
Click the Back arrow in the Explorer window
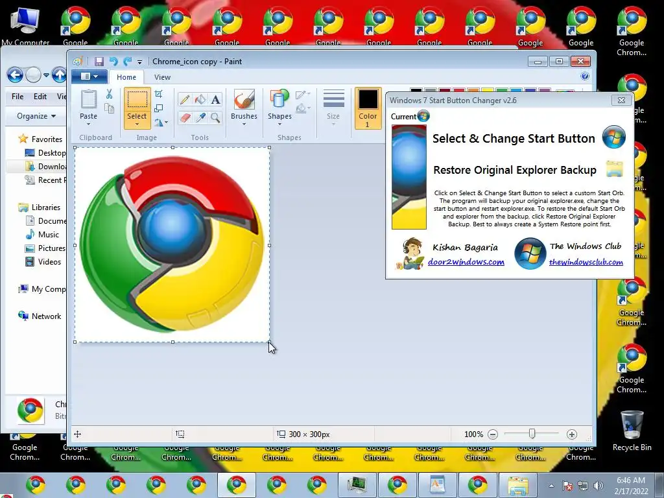click(x=15, y=75)
